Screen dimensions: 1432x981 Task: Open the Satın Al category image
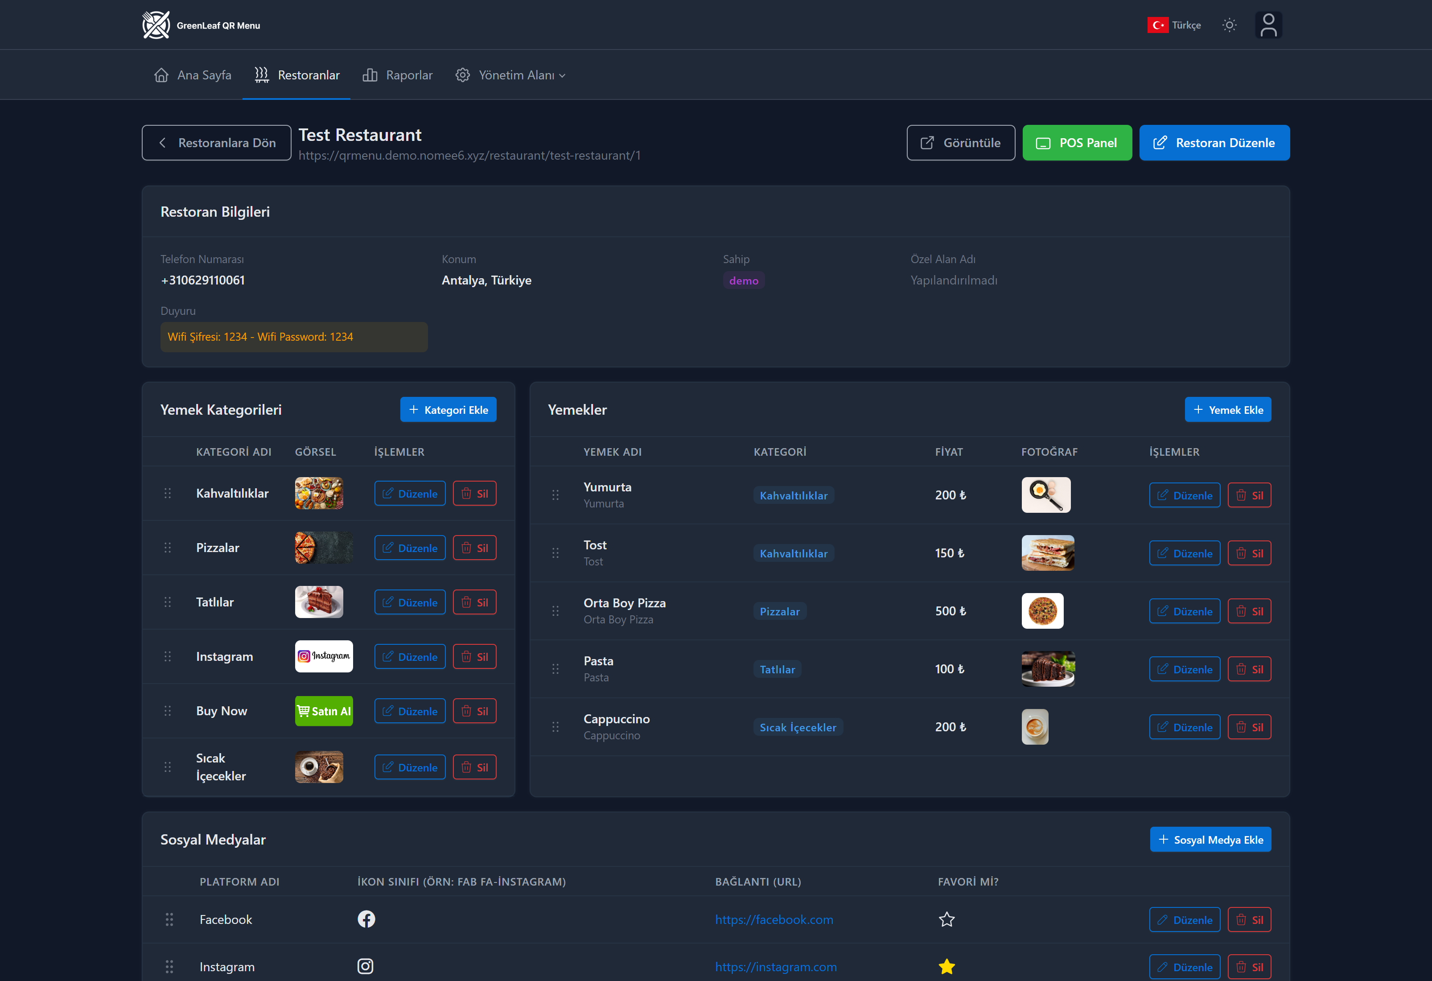pos(324,711)
